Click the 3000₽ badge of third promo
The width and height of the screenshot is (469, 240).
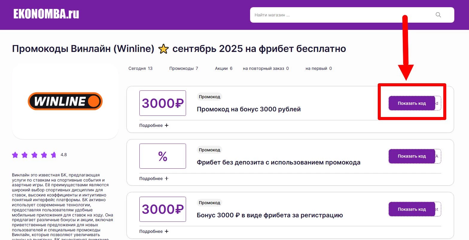(x=162, y=209)
